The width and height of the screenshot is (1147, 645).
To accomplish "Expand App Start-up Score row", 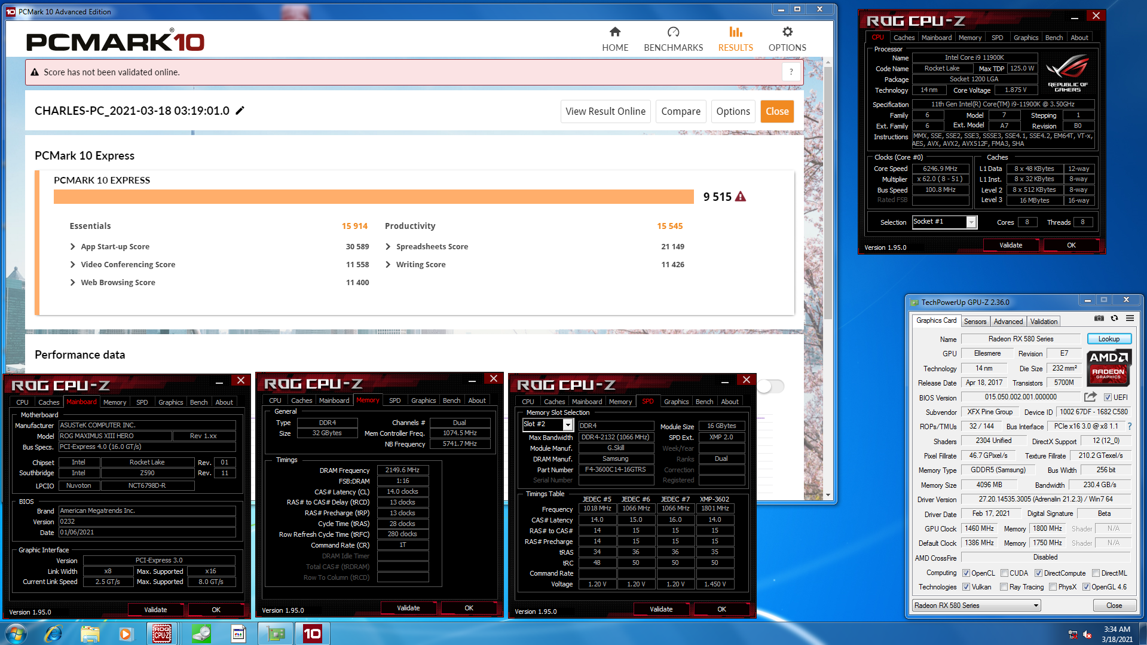I will point(72,246).
